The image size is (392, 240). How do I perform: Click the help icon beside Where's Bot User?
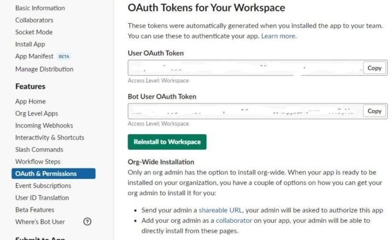[x=87, y=222]
